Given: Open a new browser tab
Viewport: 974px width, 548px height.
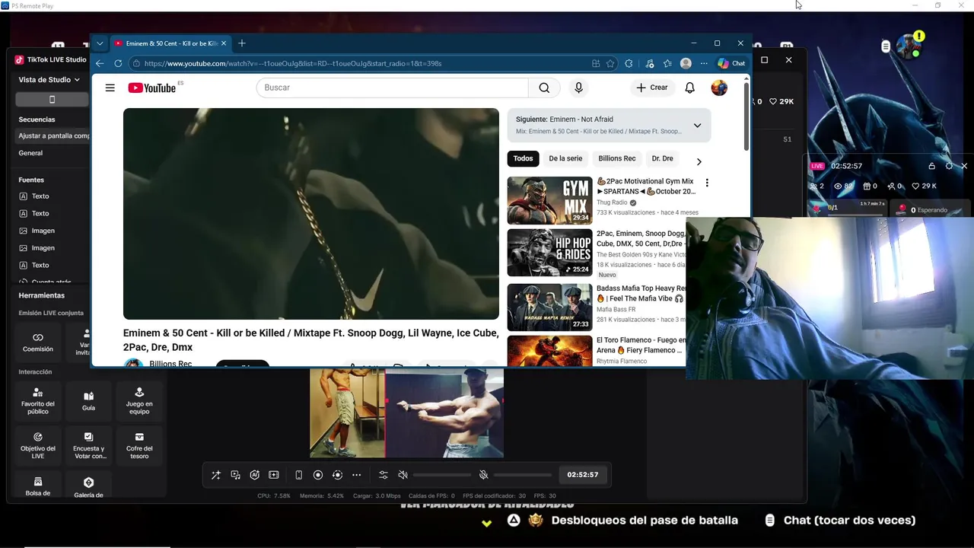Looking at the screenshot, I should coord(242,43).
